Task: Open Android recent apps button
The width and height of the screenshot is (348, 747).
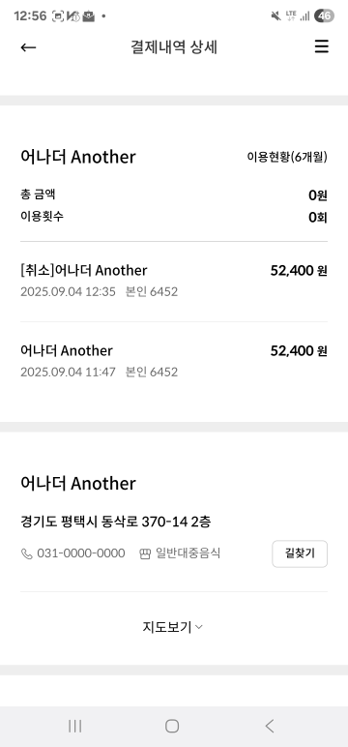Action: [74, 726]
